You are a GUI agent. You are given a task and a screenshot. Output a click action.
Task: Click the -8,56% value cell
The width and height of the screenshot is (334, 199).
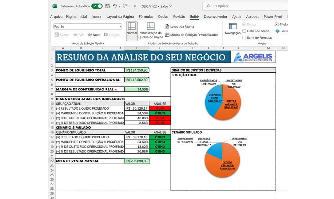point(137,123)
